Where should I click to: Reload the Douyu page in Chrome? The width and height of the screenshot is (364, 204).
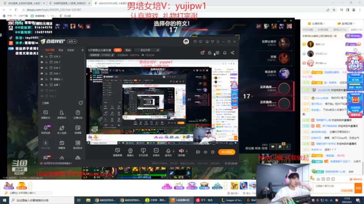point(16,10)
